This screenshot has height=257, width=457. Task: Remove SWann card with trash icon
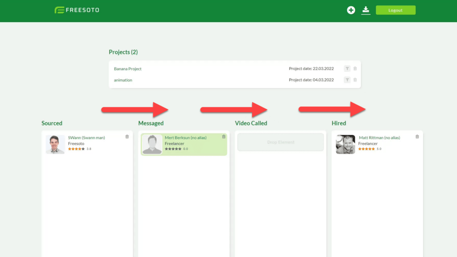pyautogui.click(x=127, y=137)
